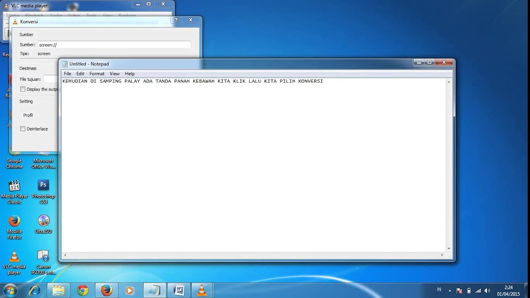The height and width of the screenshot is (298, 530).
Task: Click the battery tray icon
Action: click(x=469, y=291)
